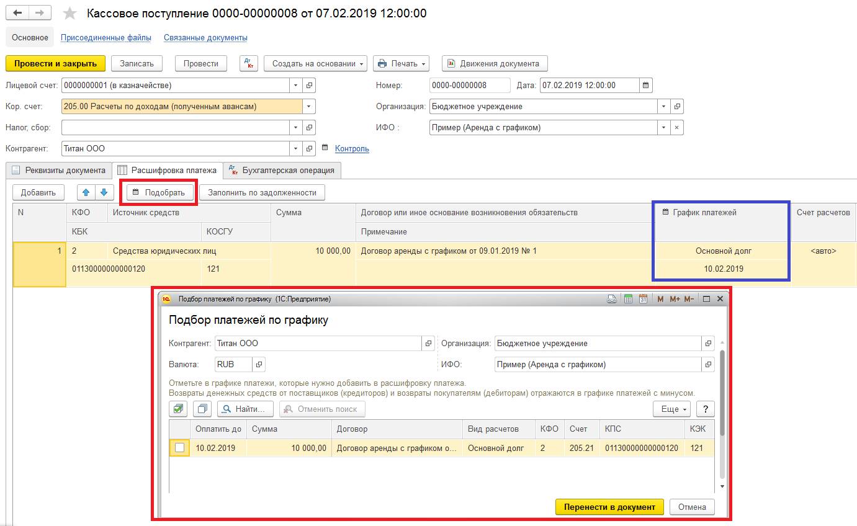Image resolution: width=857 pixels, height=526 pixels.
Task: Expand the Лицевой счет dropdown list
Action: [x=296, y=86]
